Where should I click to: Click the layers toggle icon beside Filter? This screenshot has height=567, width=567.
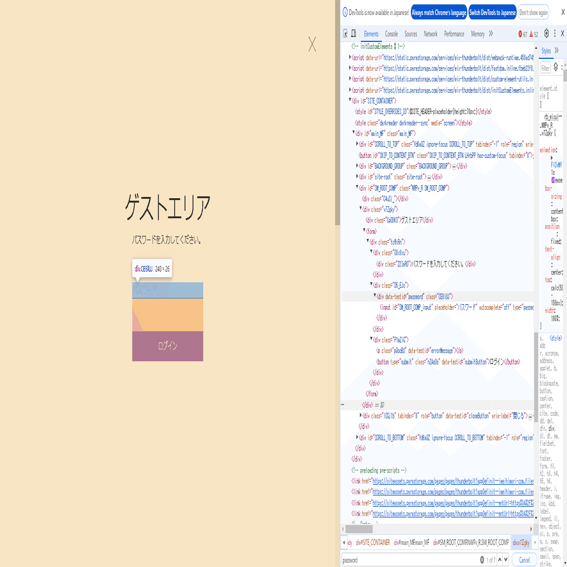[x=556, y=67]
